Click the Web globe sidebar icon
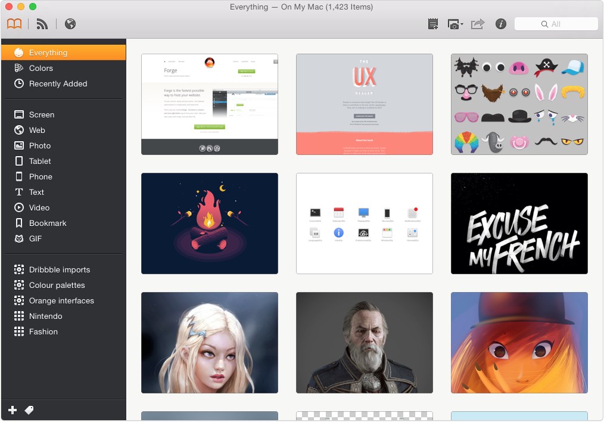This screenshot has width=604, height=422. click(19, 131)
